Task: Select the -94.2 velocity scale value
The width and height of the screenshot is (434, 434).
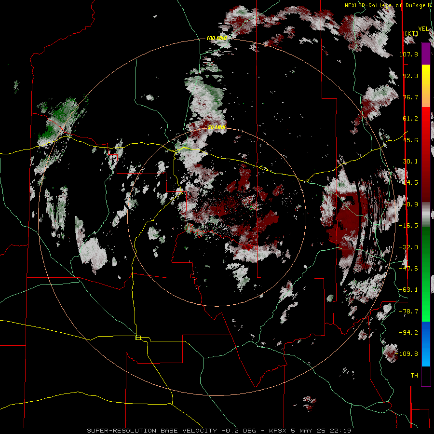Action: click(408, 333)
